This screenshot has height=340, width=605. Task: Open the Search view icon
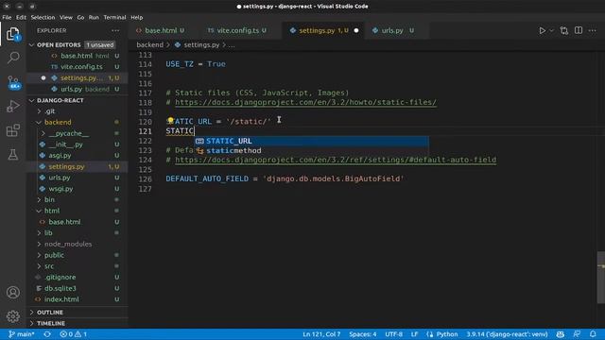(x=13, y=58)
